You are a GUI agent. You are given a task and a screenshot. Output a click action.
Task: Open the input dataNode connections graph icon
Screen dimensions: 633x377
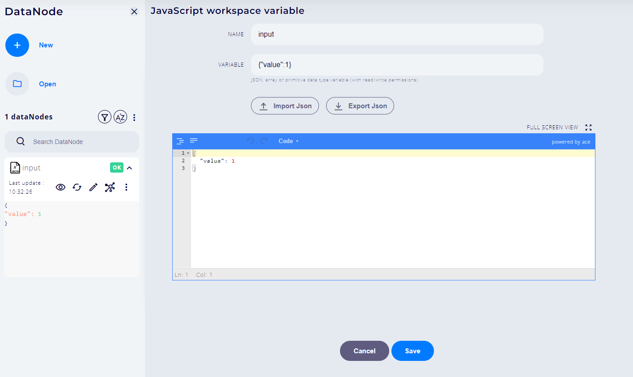(110, 187)
